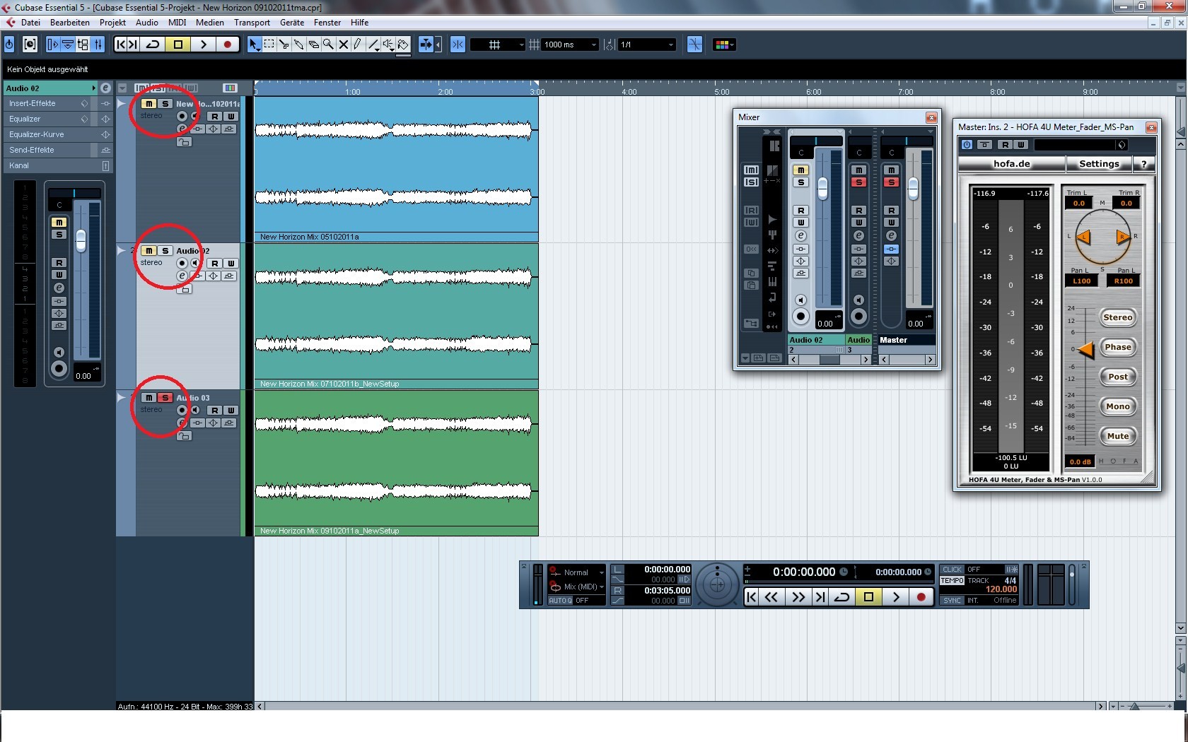Select the Zoom magnifier tool

pos(328,45)
